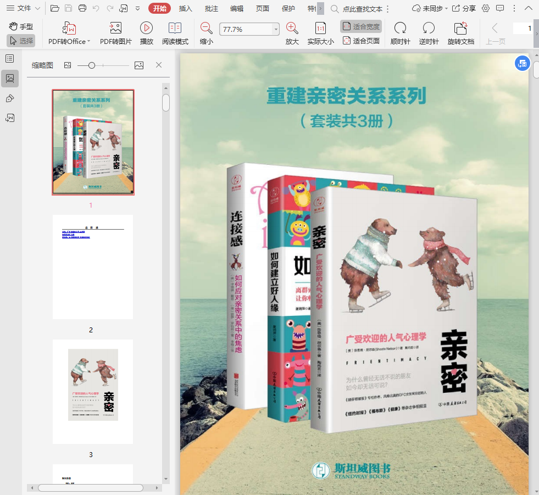Open the bookmarks outline sidebar icon

tap(10, 59)
